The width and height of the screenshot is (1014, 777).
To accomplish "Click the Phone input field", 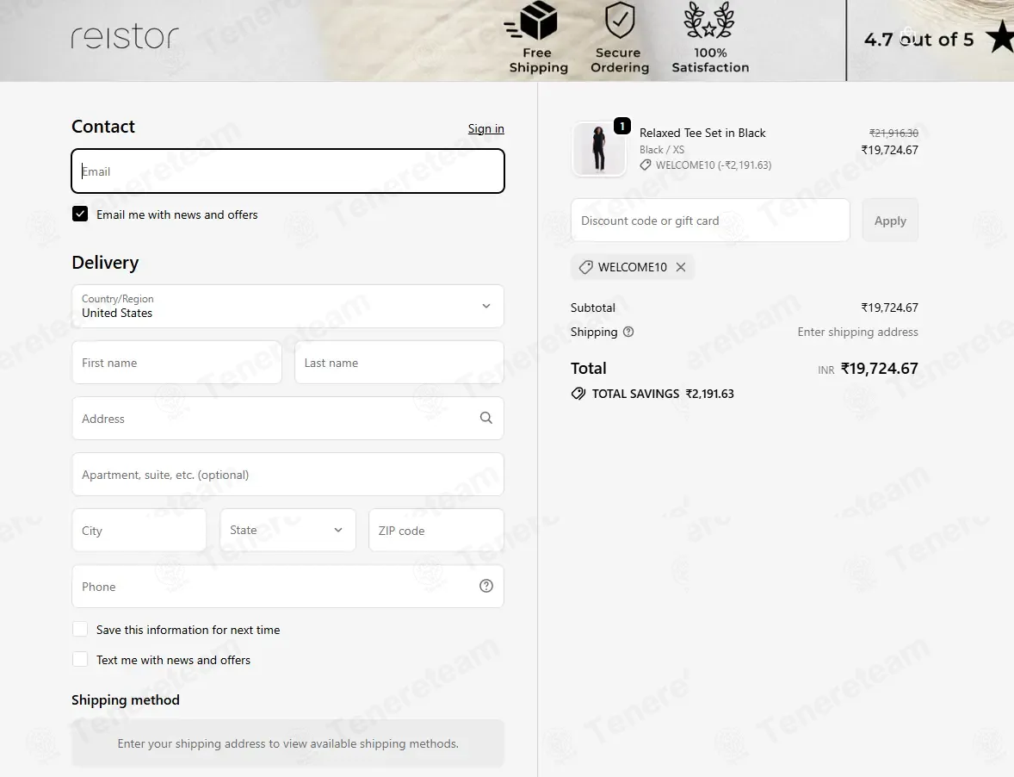I will coord(288,586).
